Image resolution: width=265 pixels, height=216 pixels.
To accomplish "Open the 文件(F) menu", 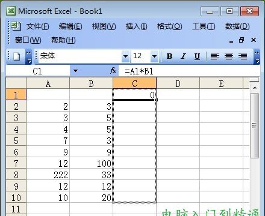I will [x=37, y=26].
